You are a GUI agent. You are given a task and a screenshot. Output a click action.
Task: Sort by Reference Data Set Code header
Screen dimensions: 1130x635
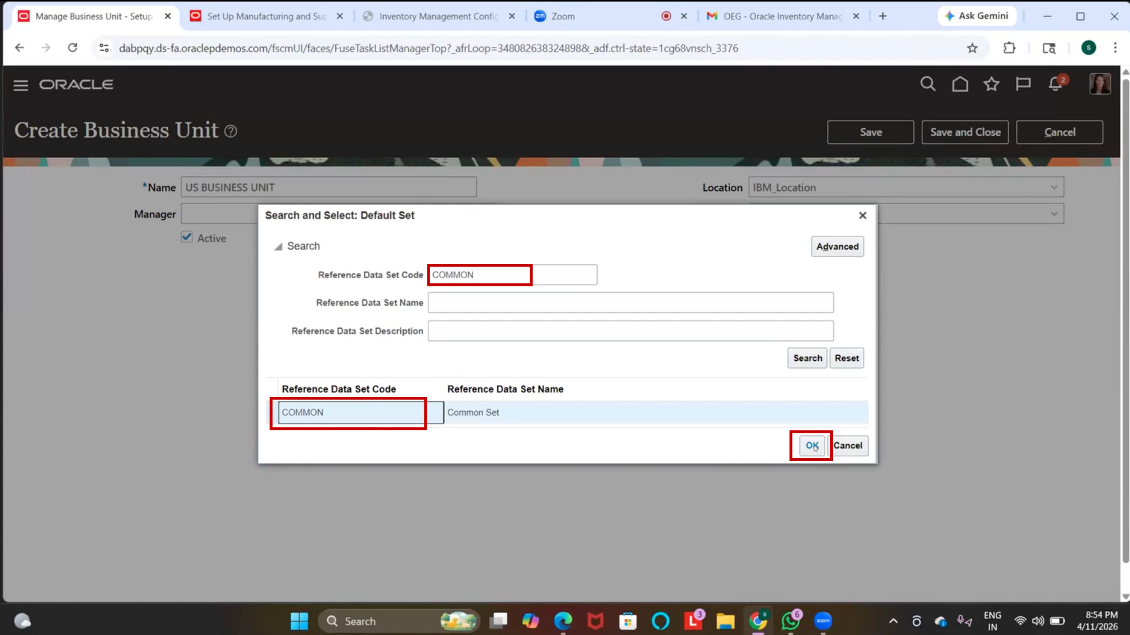[338, 389]
